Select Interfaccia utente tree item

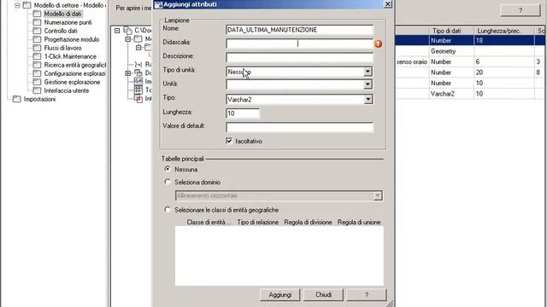coord(67,90)
